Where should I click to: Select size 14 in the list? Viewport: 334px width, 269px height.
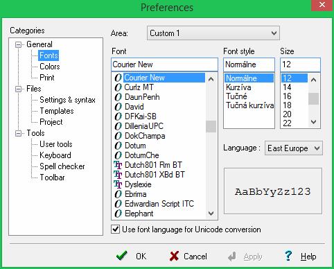(x=287, y=87)
